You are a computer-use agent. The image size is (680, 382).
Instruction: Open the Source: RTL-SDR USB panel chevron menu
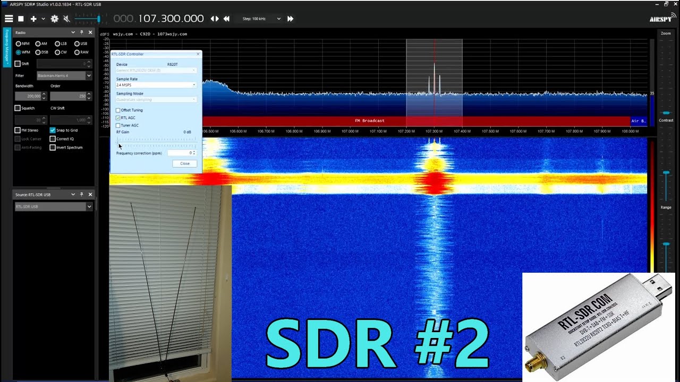tap(73, 195)
